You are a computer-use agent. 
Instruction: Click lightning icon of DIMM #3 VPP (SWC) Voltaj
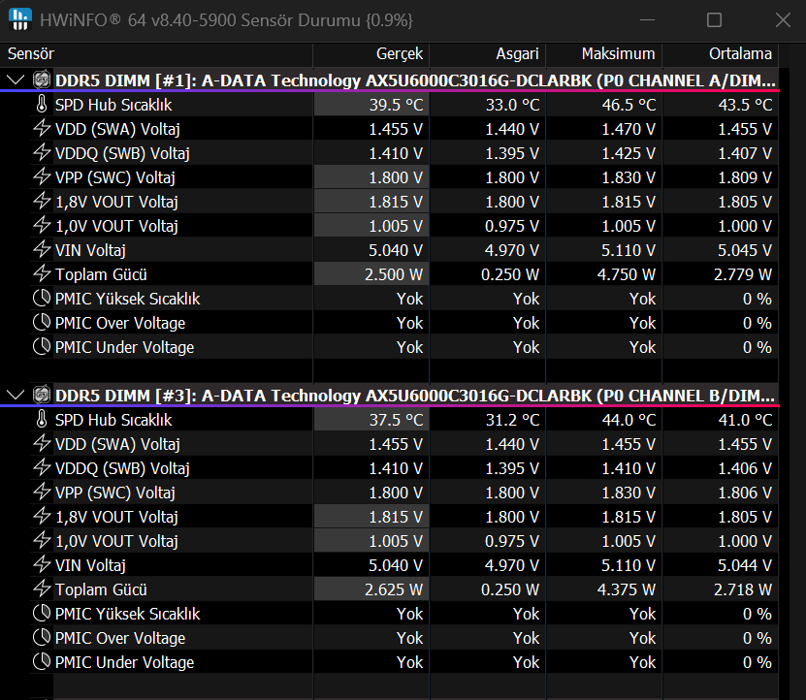click(42, 492)
